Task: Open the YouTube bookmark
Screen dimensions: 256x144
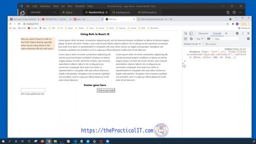Action: click(32, 28)
